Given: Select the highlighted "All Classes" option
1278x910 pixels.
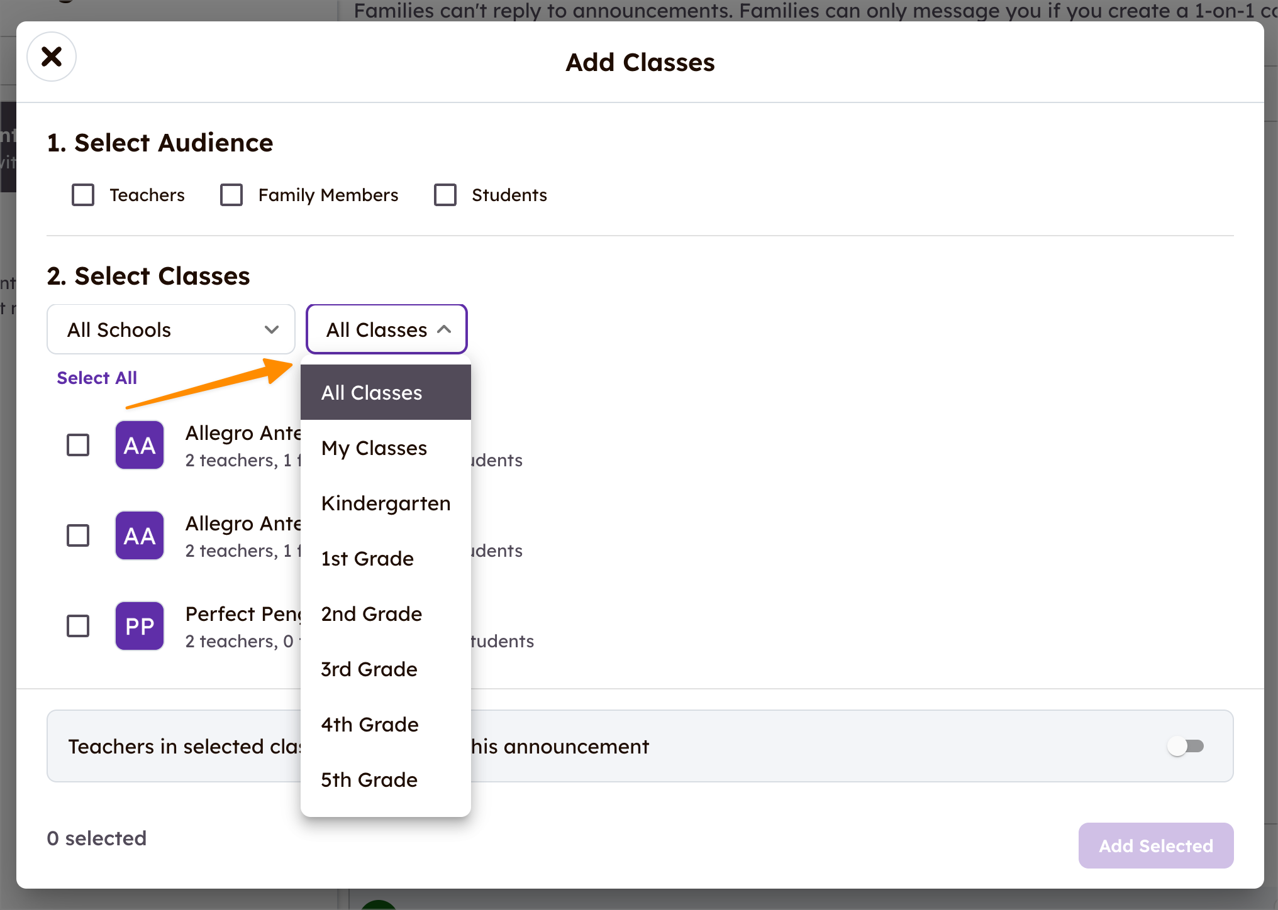Looking at the screenshot, I should point(372,392).
